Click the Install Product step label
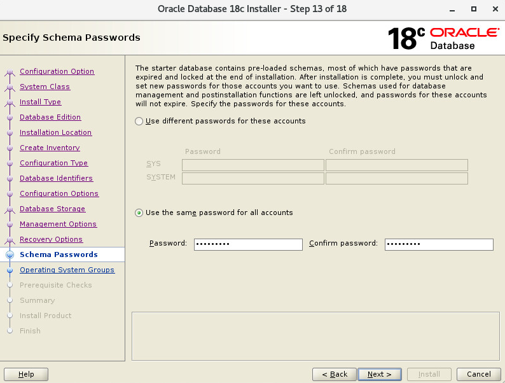This screenshot has height=383, width=505. (45, 316)
